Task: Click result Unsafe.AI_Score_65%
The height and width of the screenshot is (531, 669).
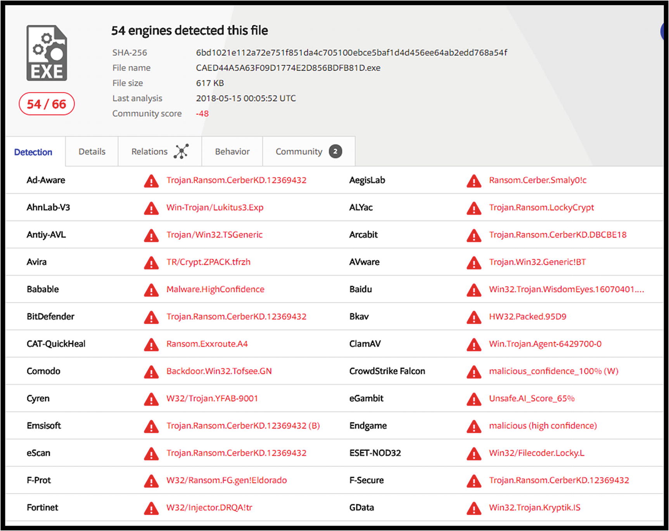Action: [532, 398]
